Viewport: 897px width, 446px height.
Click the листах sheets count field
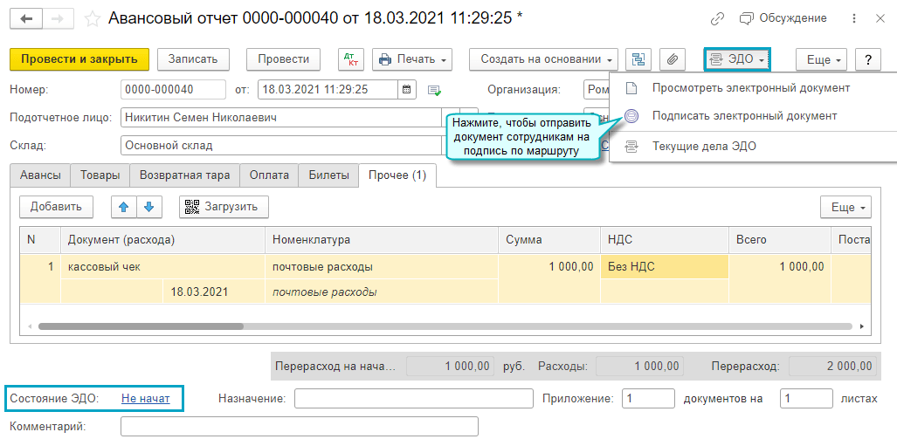[806, 399]
